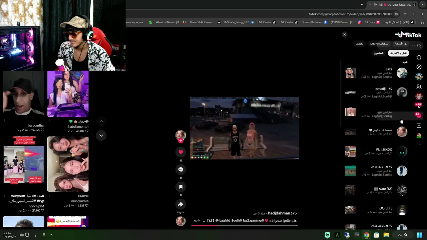Open the Lazz mention notification

(376, 73)
